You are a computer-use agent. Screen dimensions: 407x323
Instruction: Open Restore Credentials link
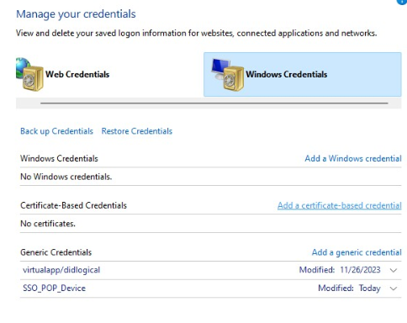pos(137,131)
